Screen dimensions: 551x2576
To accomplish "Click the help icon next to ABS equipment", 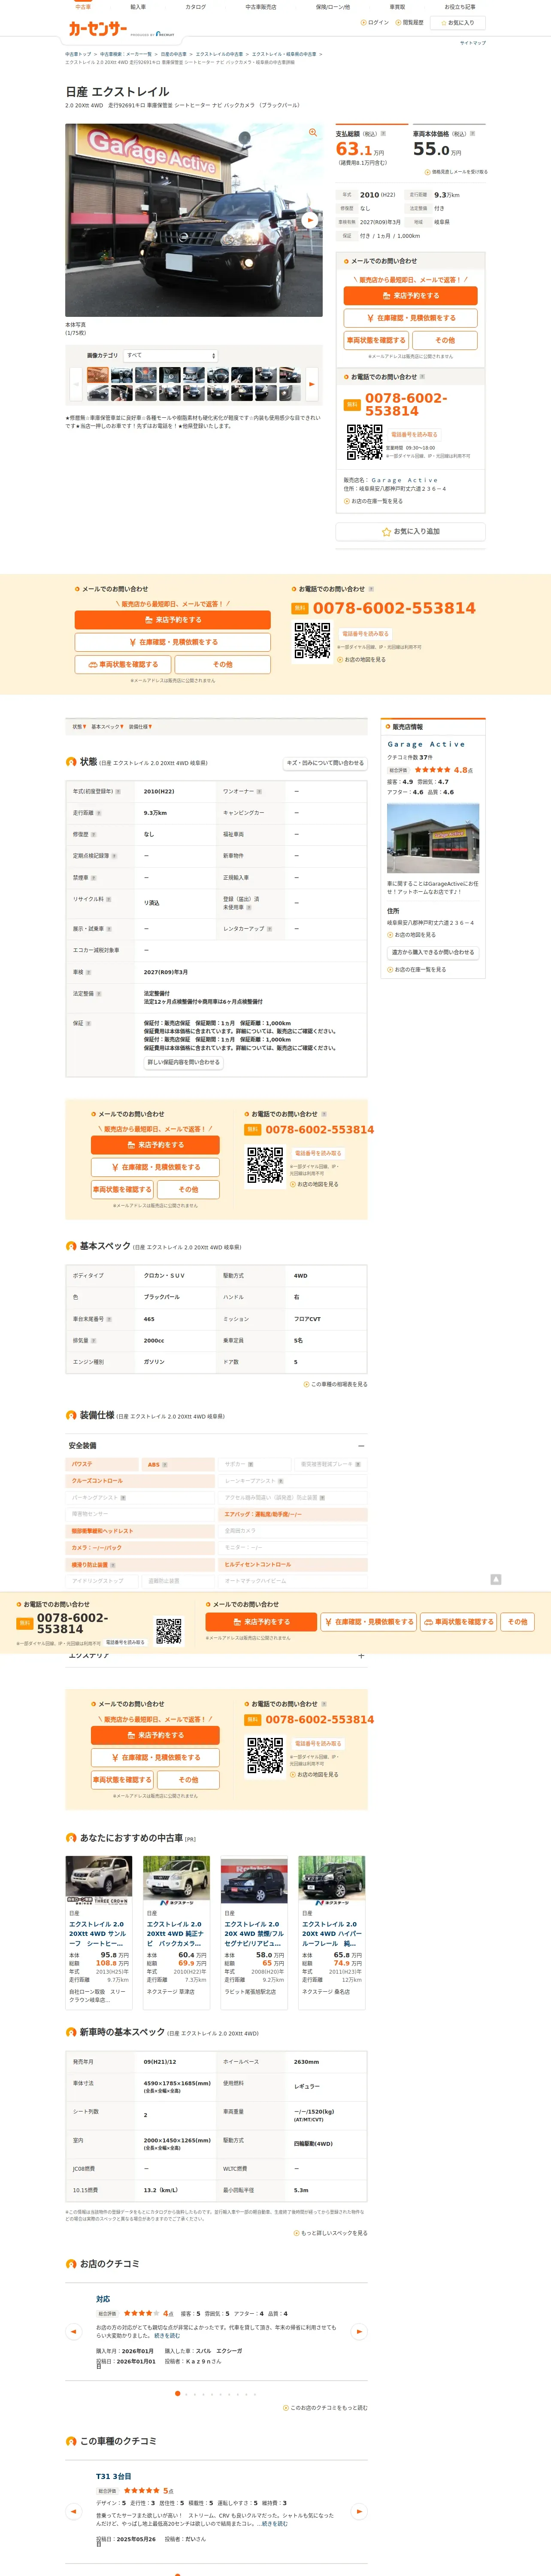I will 165,1464.
